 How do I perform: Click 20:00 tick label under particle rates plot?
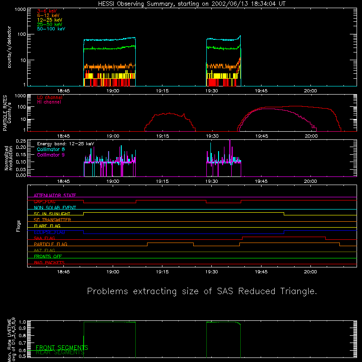(311, 136)
